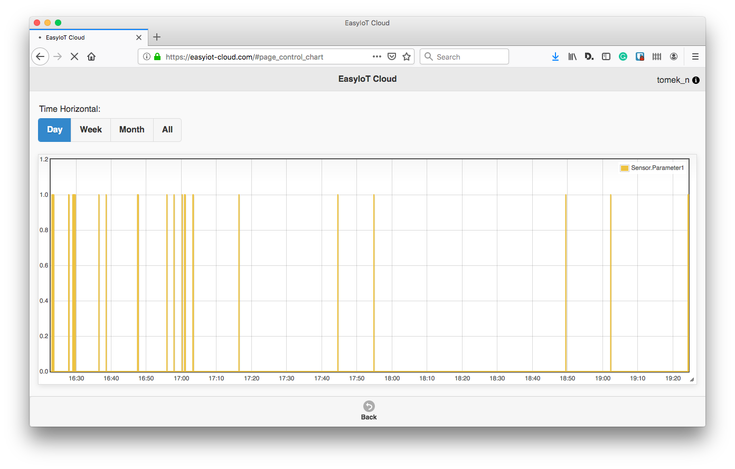
Task: Click the 1.2 value axis label
Action: click(x=44, y=159)
